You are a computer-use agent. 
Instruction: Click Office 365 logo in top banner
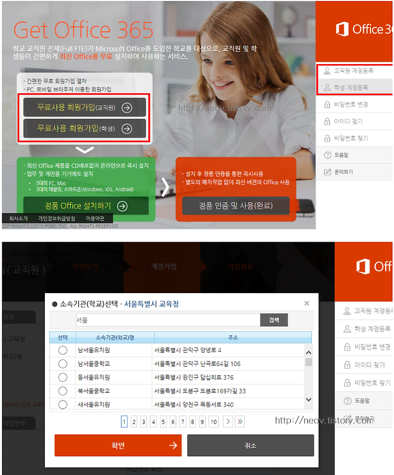[x=364, y=29]
